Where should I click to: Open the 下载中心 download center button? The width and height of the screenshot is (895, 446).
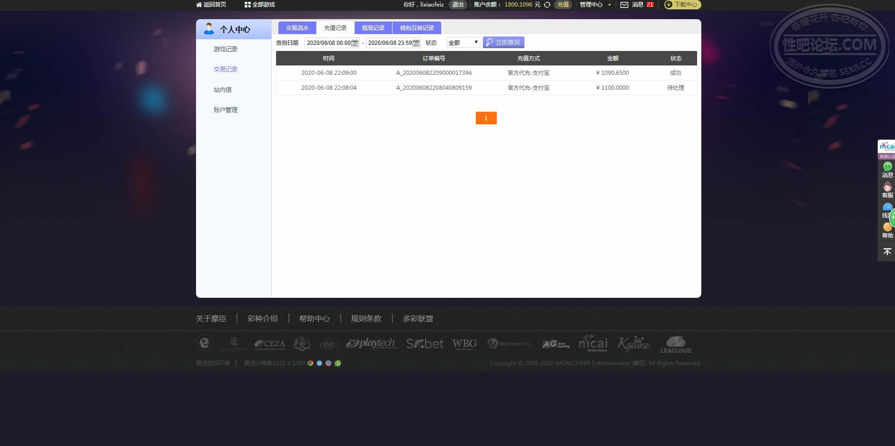[x=683, y=5]
